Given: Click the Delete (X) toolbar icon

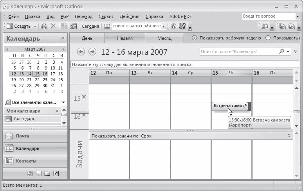Looking at the screenshot, I should (53, 26).
